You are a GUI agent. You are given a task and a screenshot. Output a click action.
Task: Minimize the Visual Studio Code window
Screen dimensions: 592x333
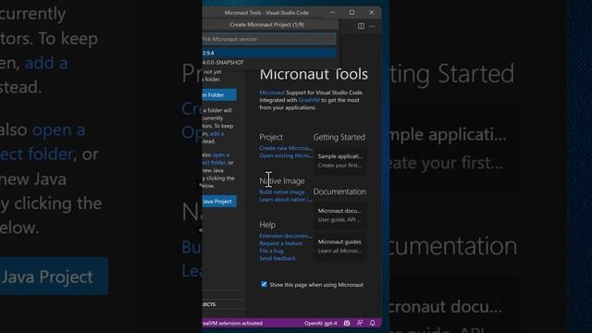[x=332, y=12]
